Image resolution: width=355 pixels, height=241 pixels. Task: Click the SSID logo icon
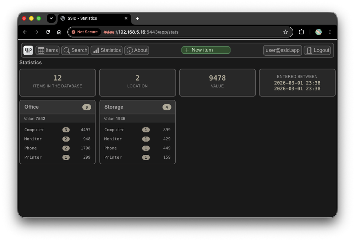coord(28,50)
